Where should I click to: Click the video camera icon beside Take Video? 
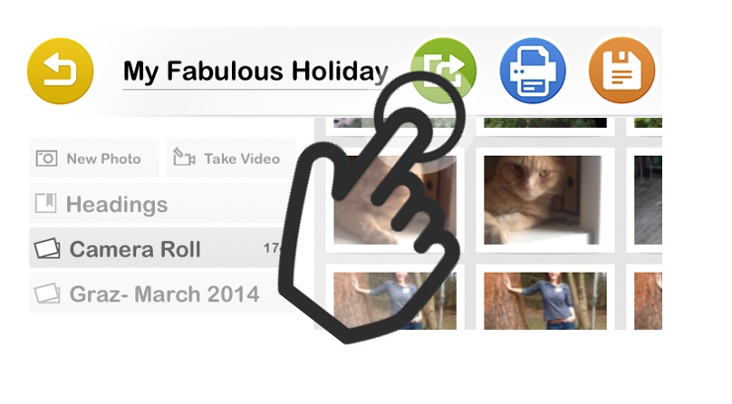click(x=184, y=158)
